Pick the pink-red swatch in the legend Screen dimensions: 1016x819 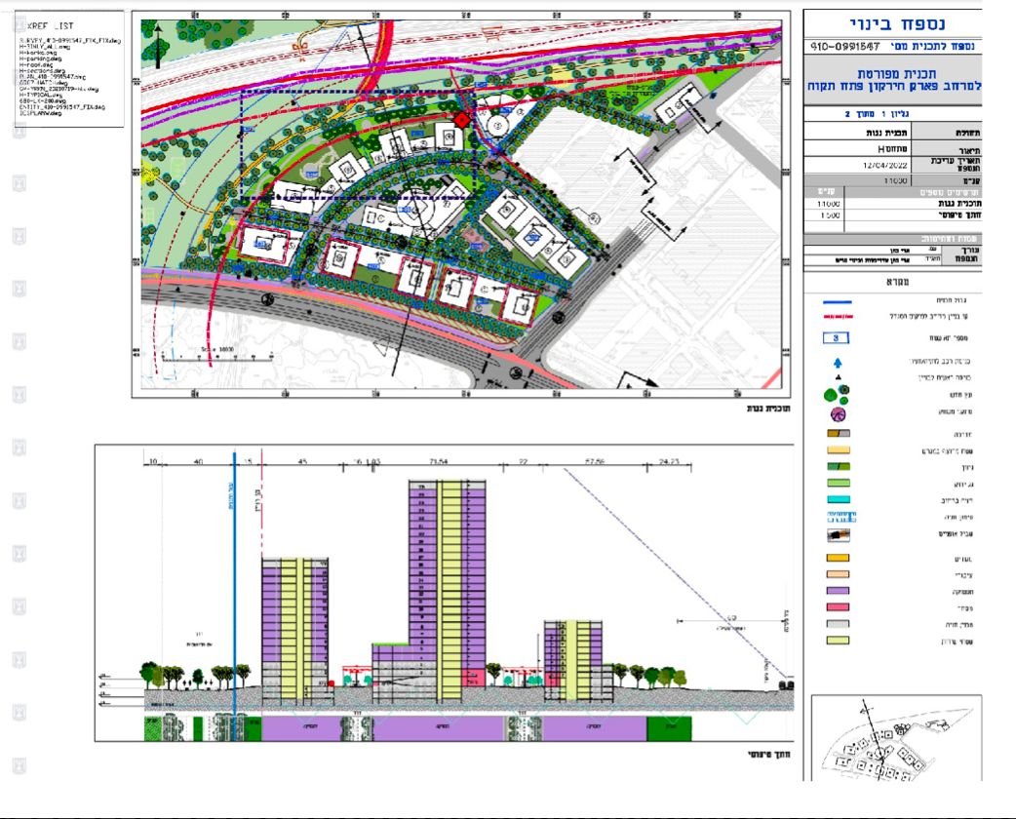tap(837, 606)
